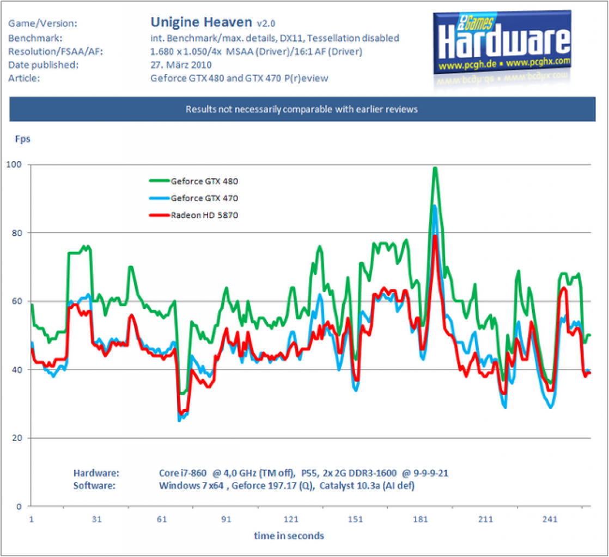Image resolution: width=609 pixels, height=557 pixels.
Task: Select the 'Geforce GTX 470' legend label
Action: [204, 198]
